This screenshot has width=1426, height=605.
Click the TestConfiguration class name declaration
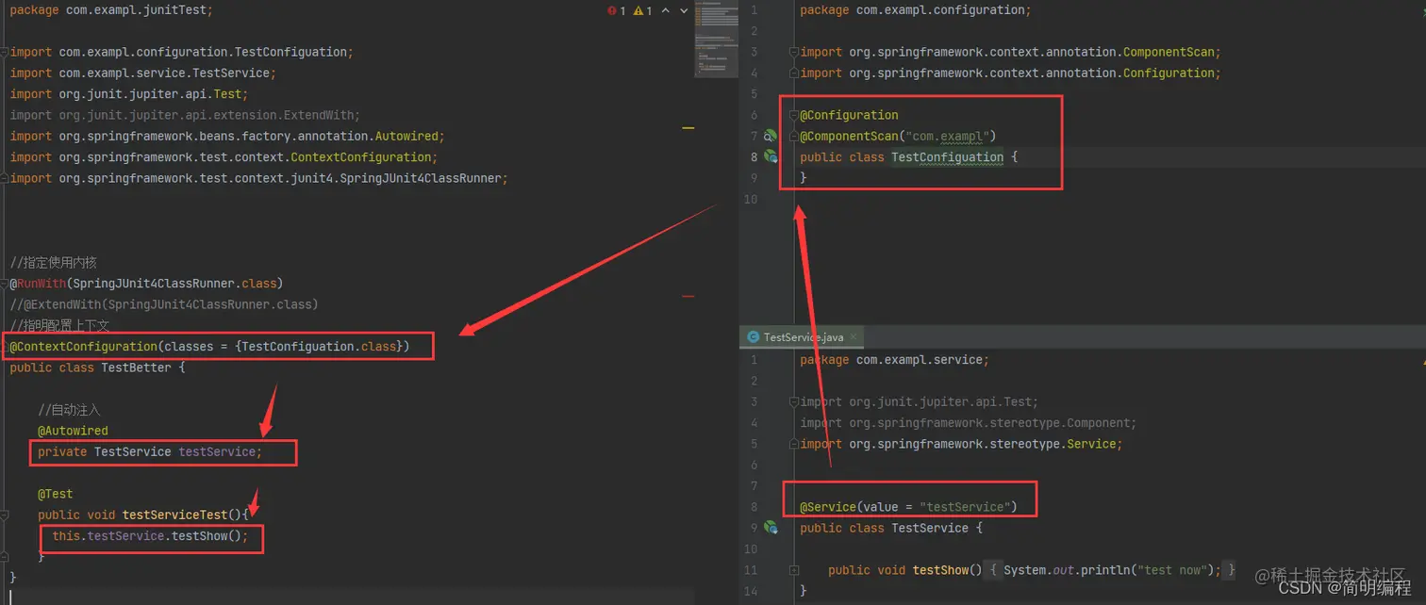point(947,157)
